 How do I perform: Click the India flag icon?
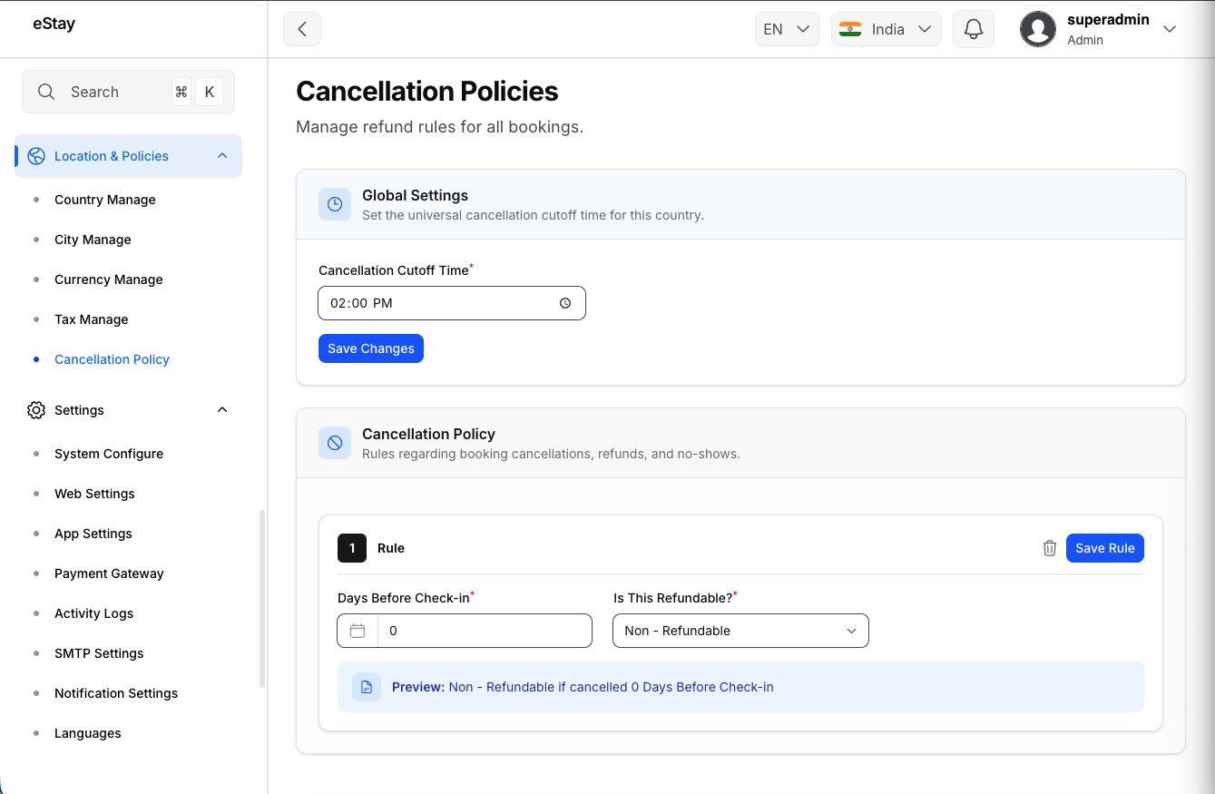click(850, 29)
